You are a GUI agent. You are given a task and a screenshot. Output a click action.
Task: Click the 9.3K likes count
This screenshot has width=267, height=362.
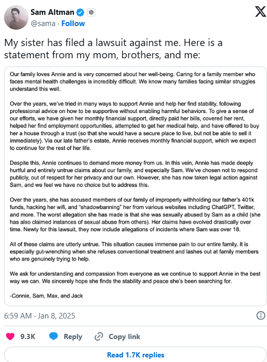coord(28,336)
